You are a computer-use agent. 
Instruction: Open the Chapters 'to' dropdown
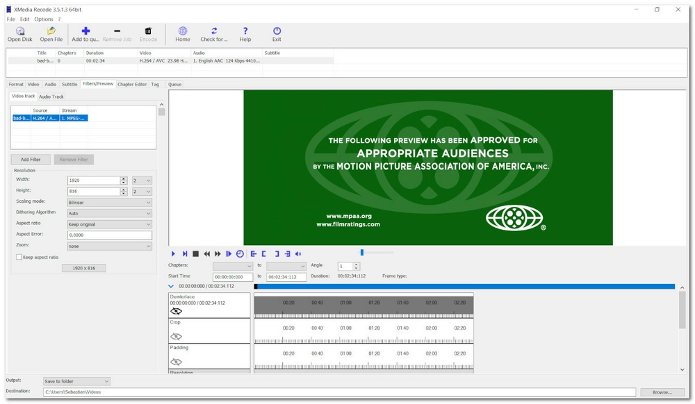286,266
